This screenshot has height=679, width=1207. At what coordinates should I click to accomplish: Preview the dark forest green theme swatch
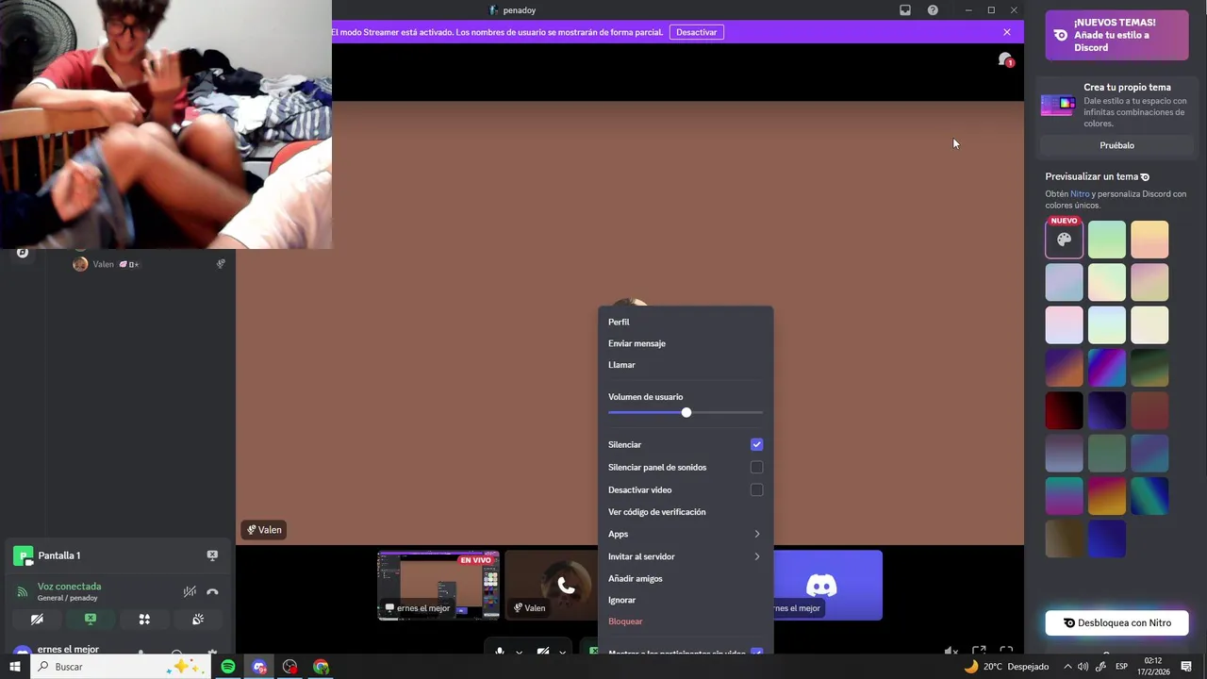(1149, 368)
